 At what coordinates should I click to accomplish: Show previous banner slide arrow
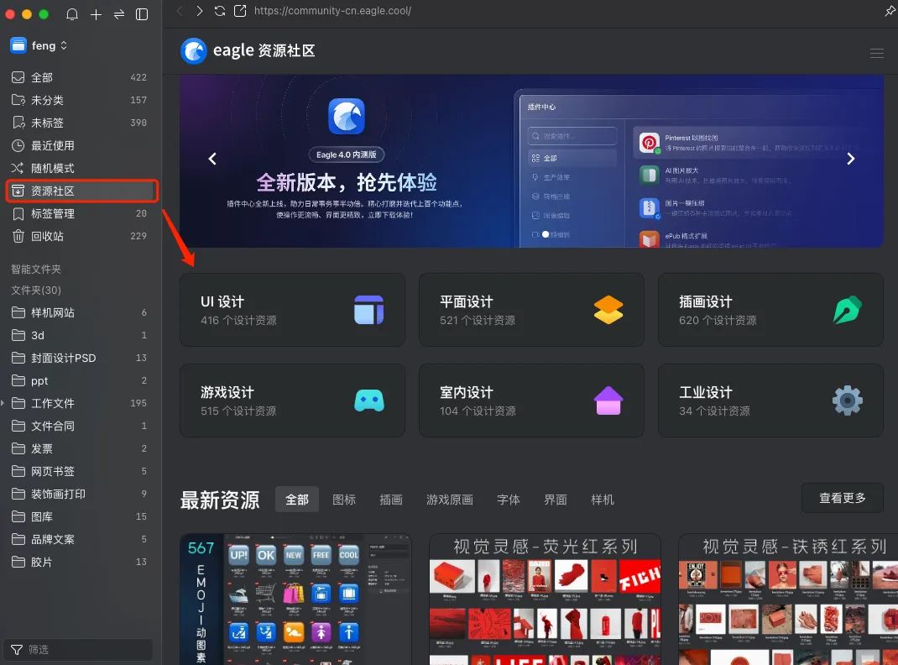pos(212,159)
